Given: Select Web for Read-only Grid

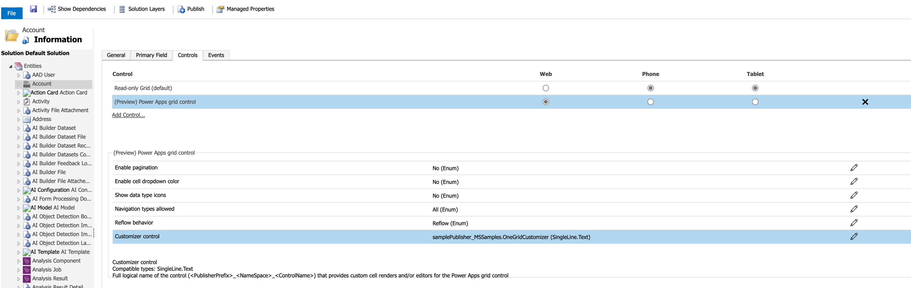Looking at the screenshot, I should tap(546, 88).
